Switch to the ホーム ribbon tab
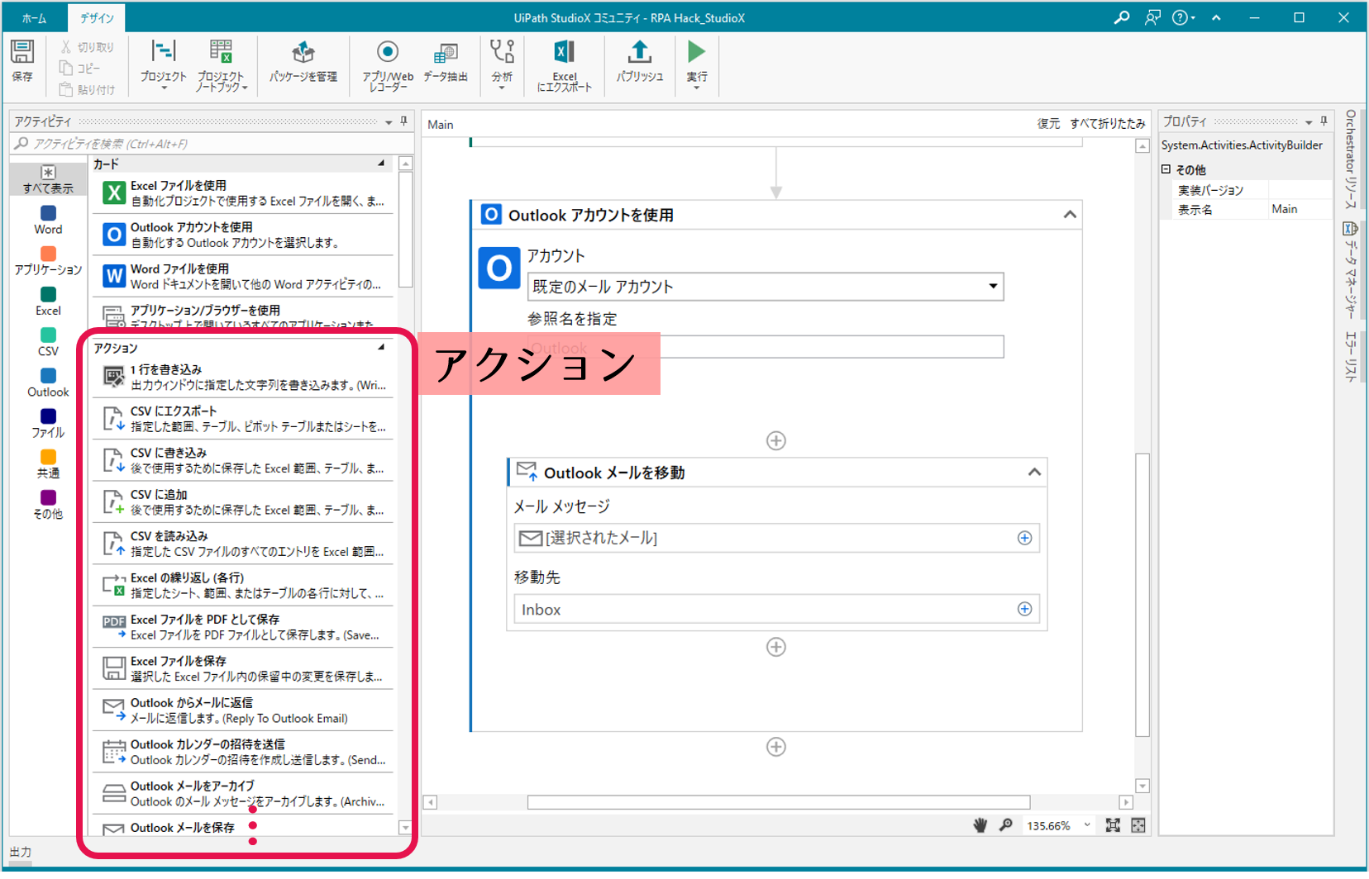Screen dimensions: 1369x879 [x=34, y=17]
